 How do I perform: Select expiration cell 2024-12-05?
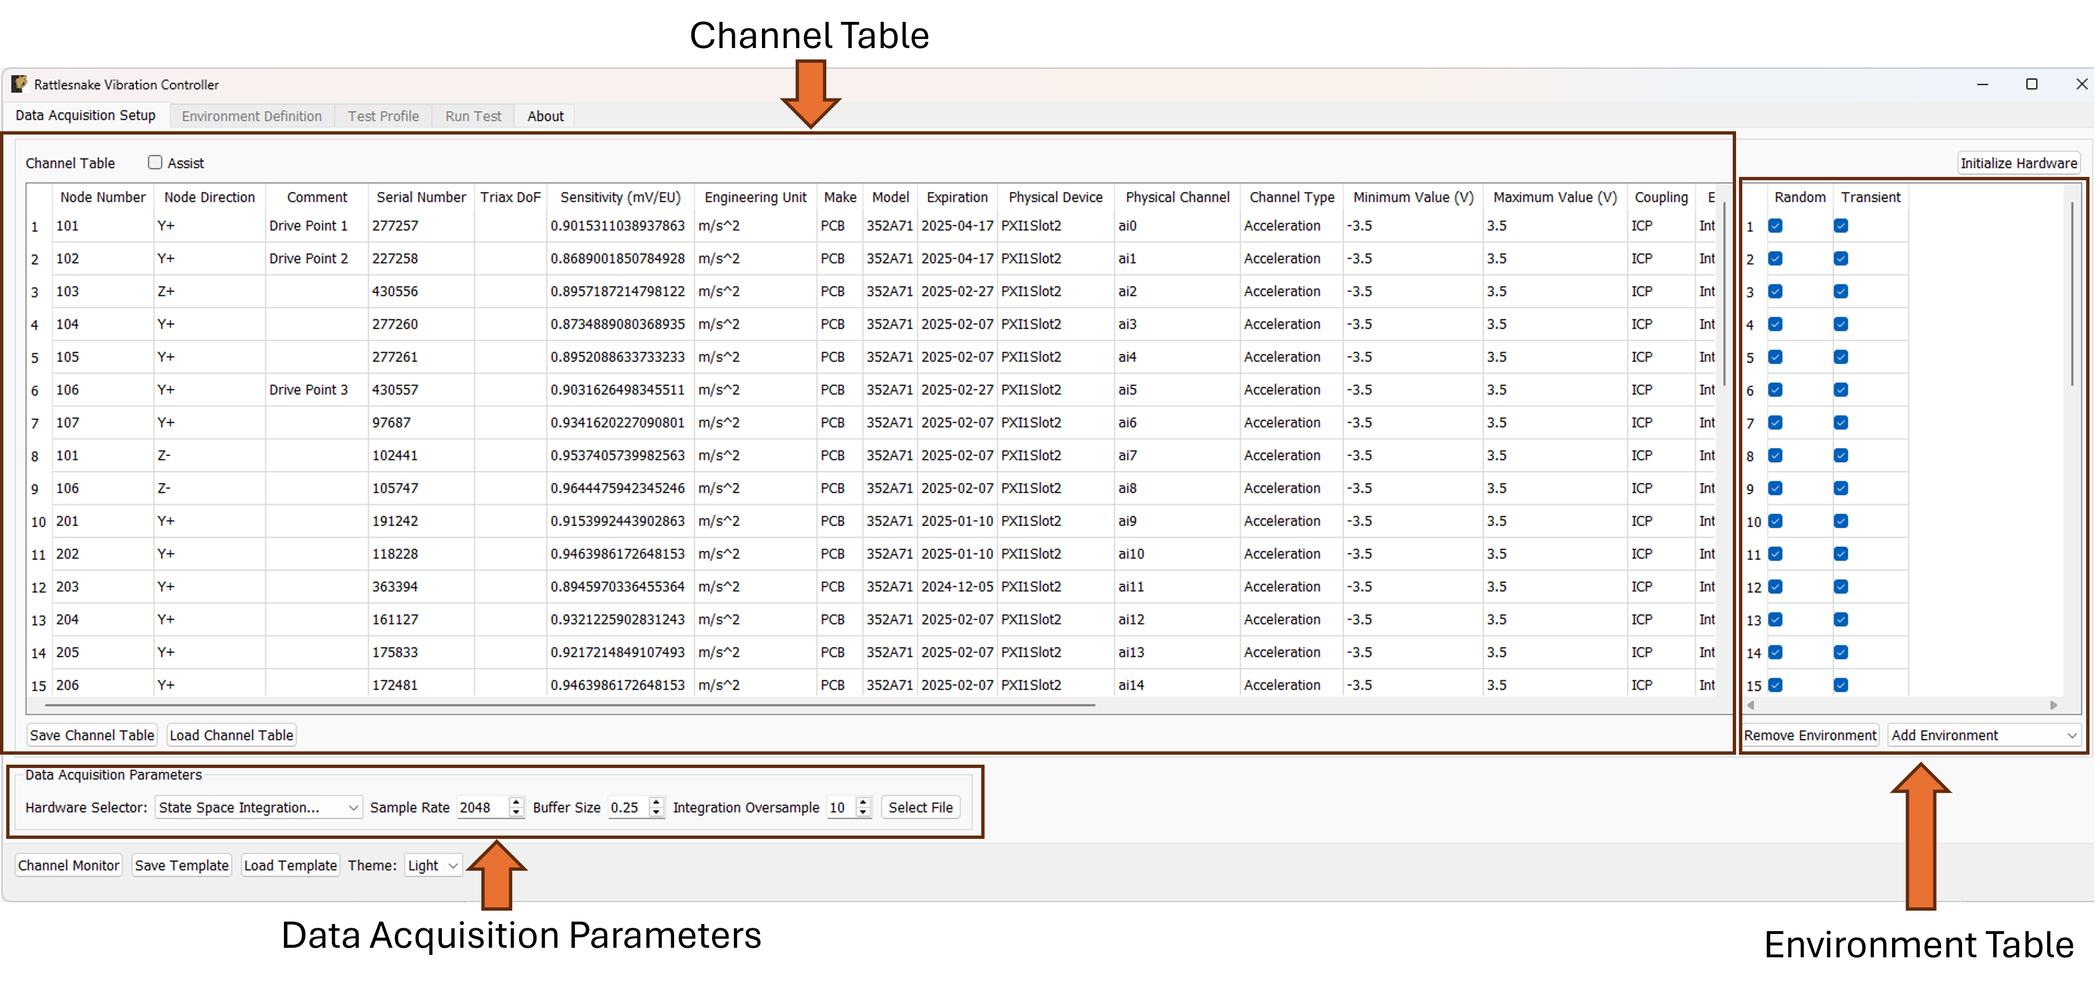click(957, 586)
